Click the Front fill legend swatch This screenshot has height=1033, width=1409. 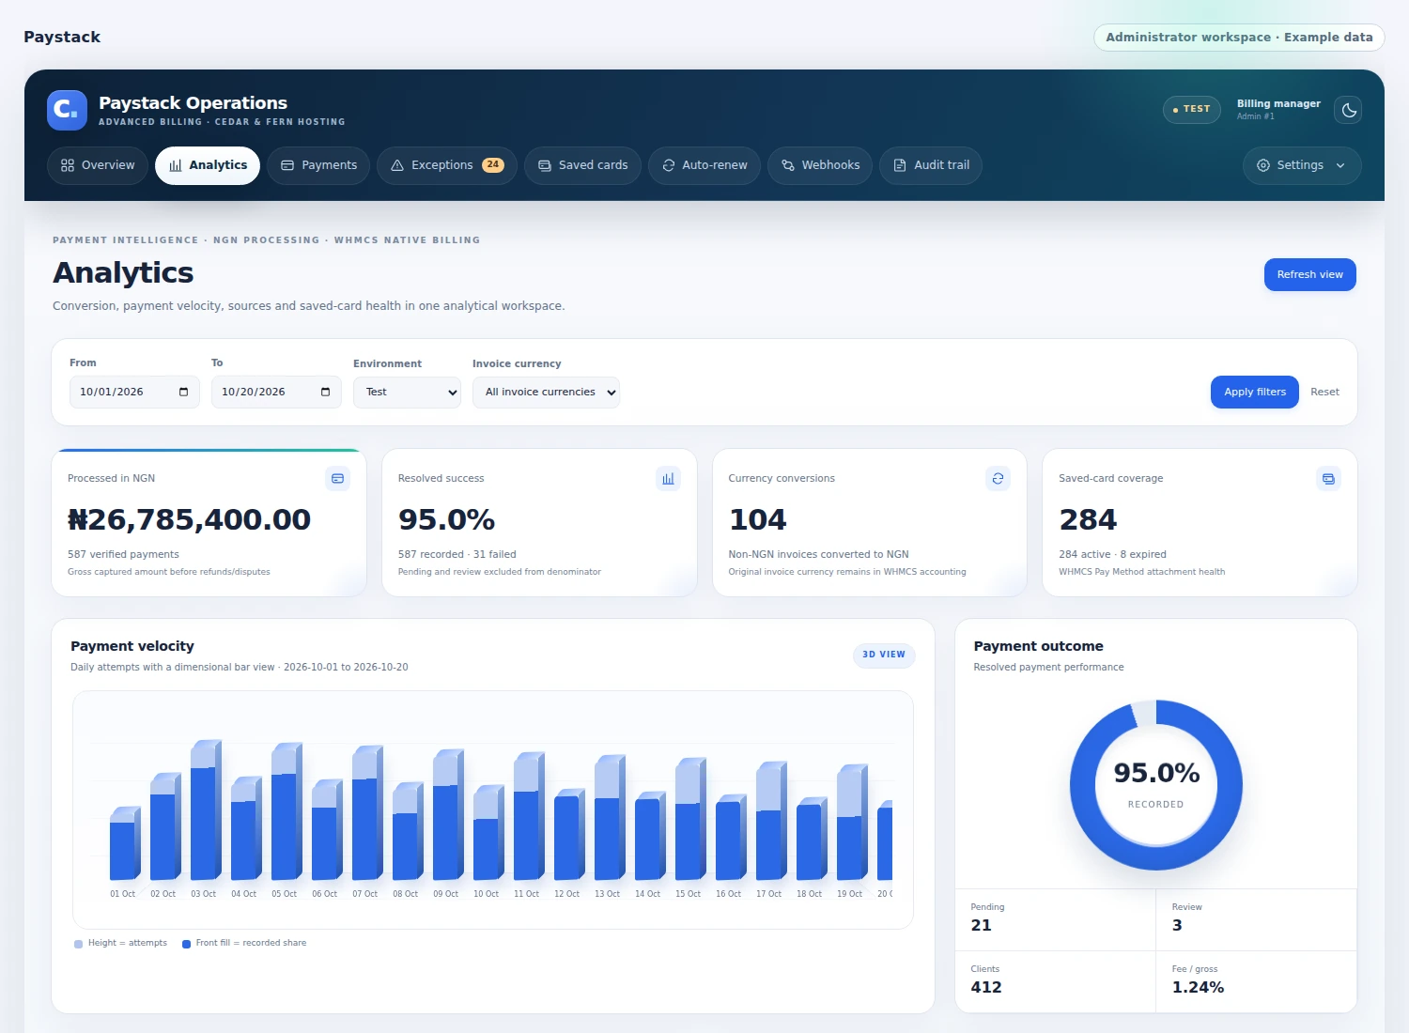(x=187, y=944)
